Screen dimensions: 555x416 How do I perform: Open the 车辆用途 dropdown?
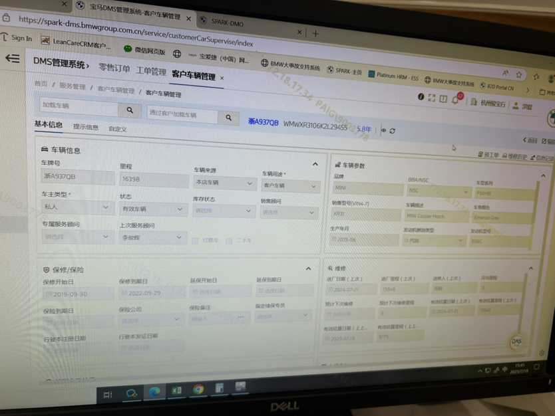[x=291, y=185]
